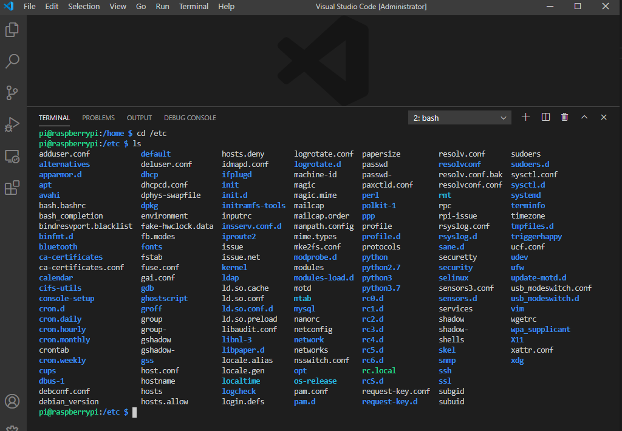The image size is (622, 431).
Task: Open the Run and Debug view
Action: (12, 124)
